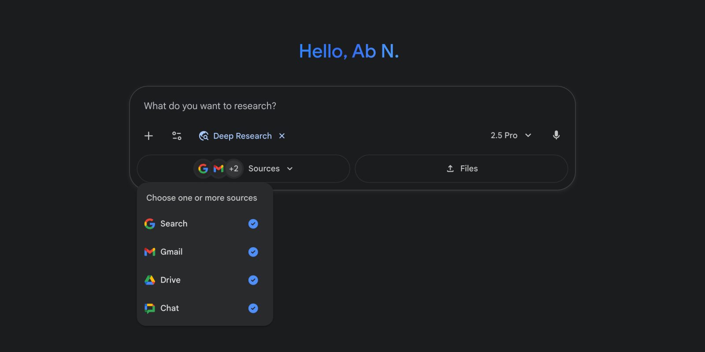Screen dimensions: 705x352
Task: Remove Deep Research mode with X
Action: 282,136
